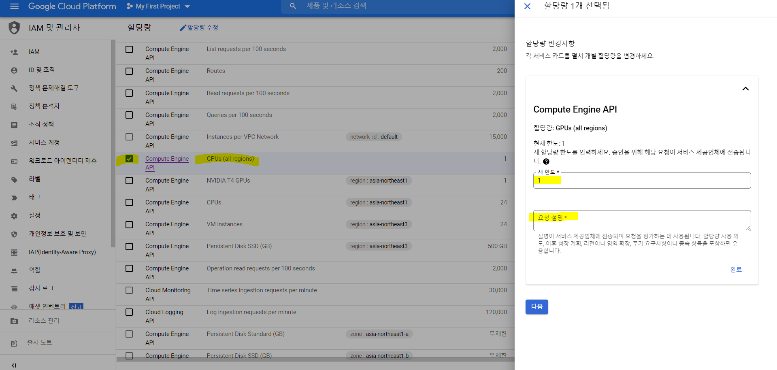The image size is (777, 370).
Task: Click the 라벨 tag icon
Action: [14, 179]
